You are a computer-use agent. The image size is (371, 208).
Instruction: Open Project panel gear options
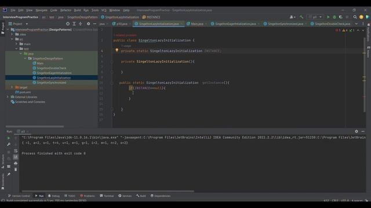pos(89,24)
